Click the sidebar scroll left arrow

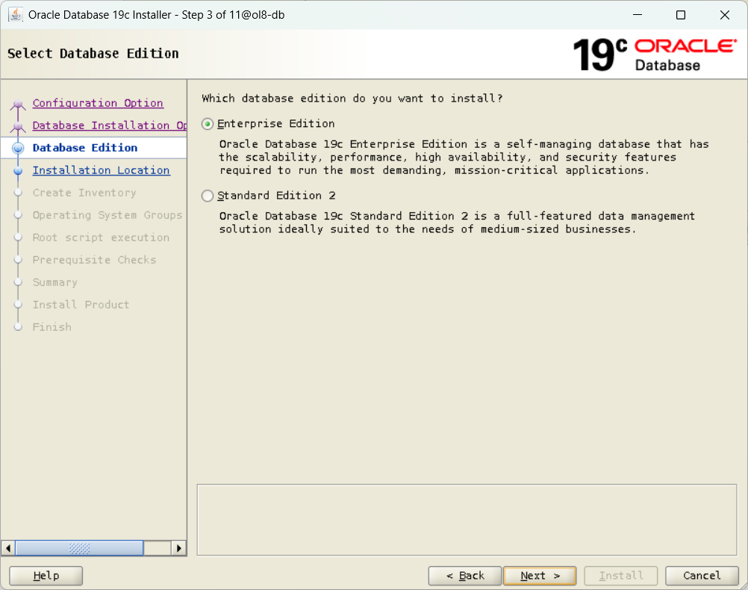click(x=8, y=548)
